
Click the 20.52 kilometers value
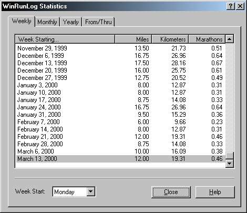(x=179, y=78)
